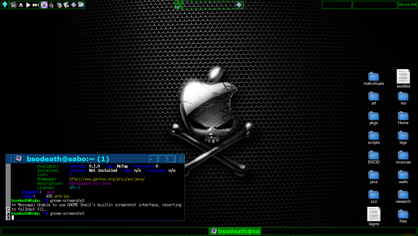Image resolution: width=418 pixels, height=236 pixels.
Task: Click the eject button in the top panel
Action: pyautogui.click(x=21, y=5)
